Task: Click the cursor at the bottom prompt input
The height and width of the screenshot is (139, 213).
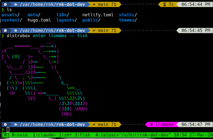Action: tap(8, 130)
